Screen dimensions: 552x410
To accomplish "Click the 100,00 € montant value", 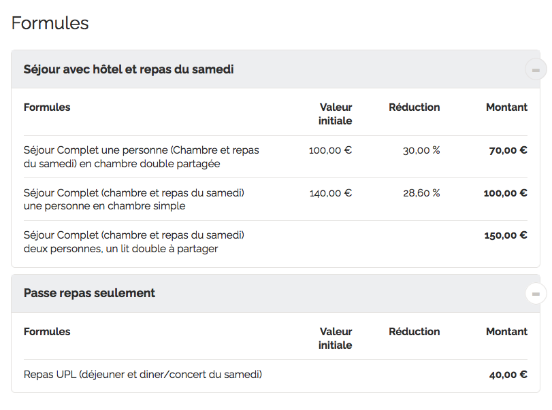I will click(x=505, y=193).
